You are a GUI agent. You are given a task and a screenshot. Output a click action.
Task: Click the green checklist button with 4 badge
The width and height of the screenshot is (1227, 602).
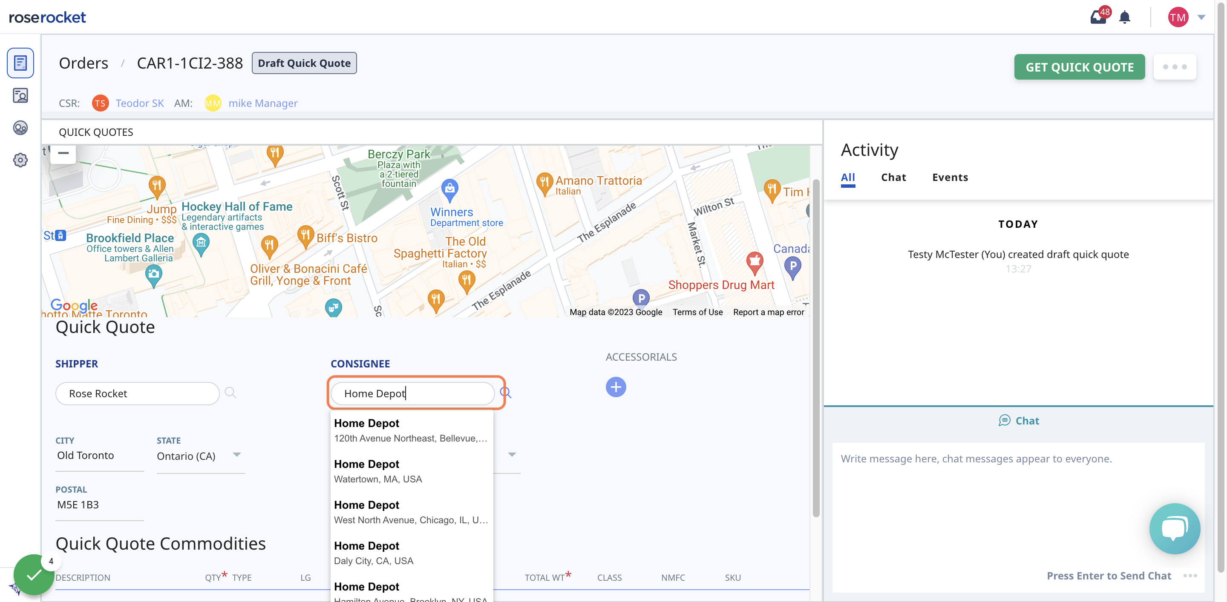[33, 574]
